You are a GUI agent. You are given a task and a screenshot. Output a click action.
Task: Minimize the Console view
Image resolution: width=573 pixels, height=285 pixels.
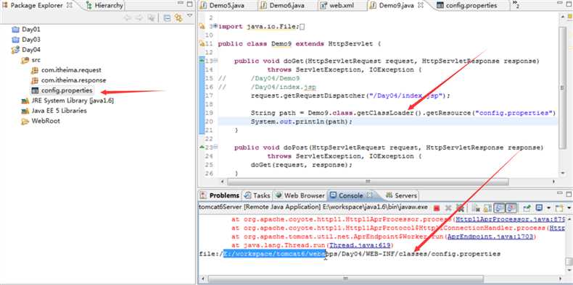coord(559,193)
